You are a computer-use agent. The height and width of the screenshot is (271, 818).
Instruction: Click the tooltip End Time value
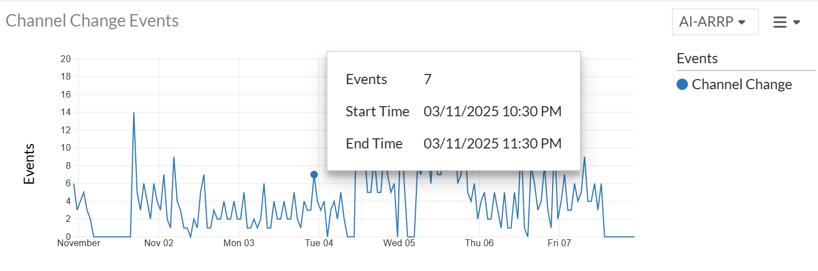tap(492, 144)
